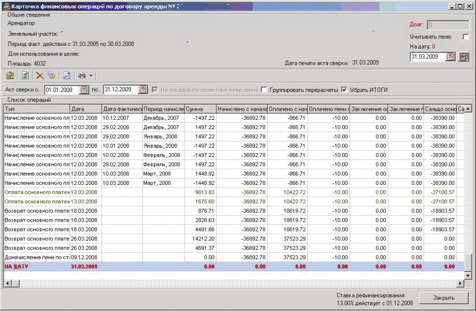Click the horizontal scrollbar right arrow
The height and width of the screenshot is (311, 476).
pyautogui.click(x=461, y=284)
